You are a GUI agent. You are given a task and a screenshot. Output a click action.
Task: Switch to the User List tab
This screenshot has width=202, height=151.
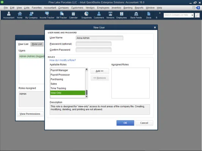click(x=23, y=44)
